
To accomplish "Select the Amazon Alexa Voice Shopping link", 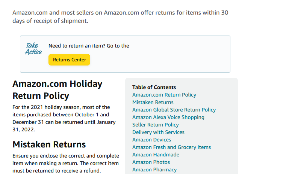I will pos(168,117).
